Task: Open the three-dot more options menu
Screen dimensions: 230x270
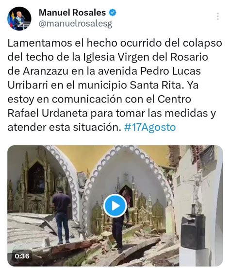Action: pyautogui.click(x=218, y=17)
